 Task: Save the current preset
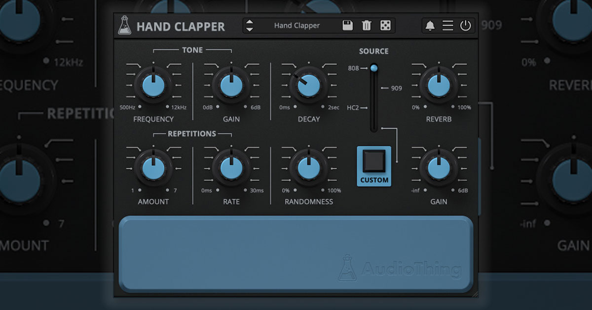click(348, 25)
